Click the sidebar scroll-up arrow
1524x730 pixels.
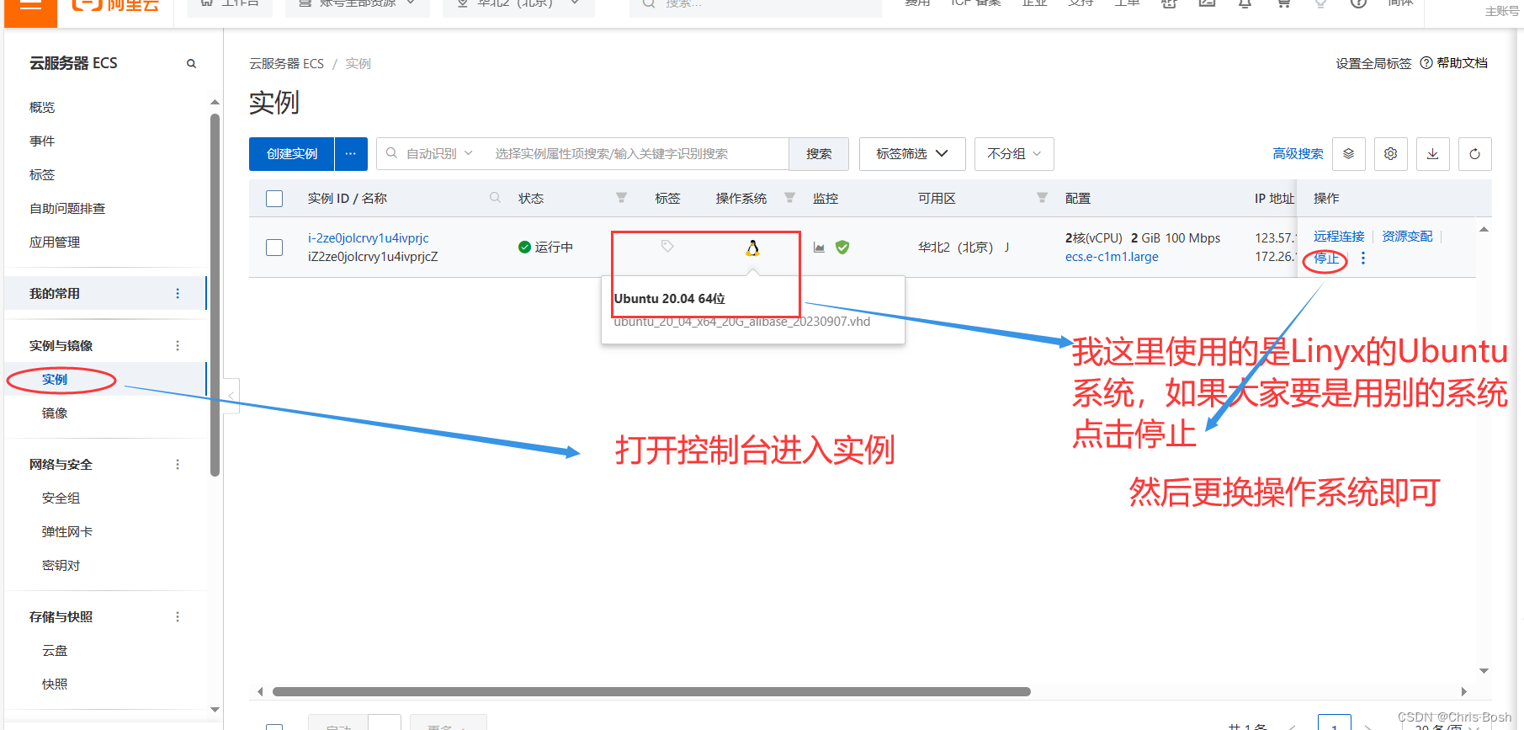pos(215,103)
